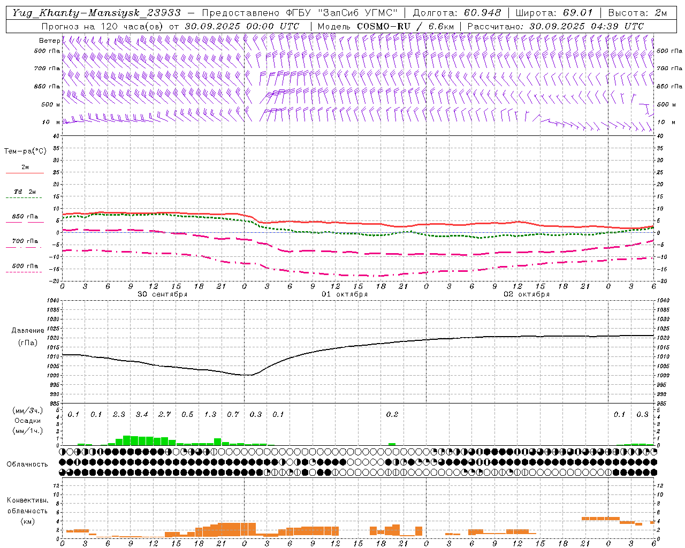Click the Облачность cloud cover label
The width and height of the screenshot is (685, 548).
click(x=27, y=464)
